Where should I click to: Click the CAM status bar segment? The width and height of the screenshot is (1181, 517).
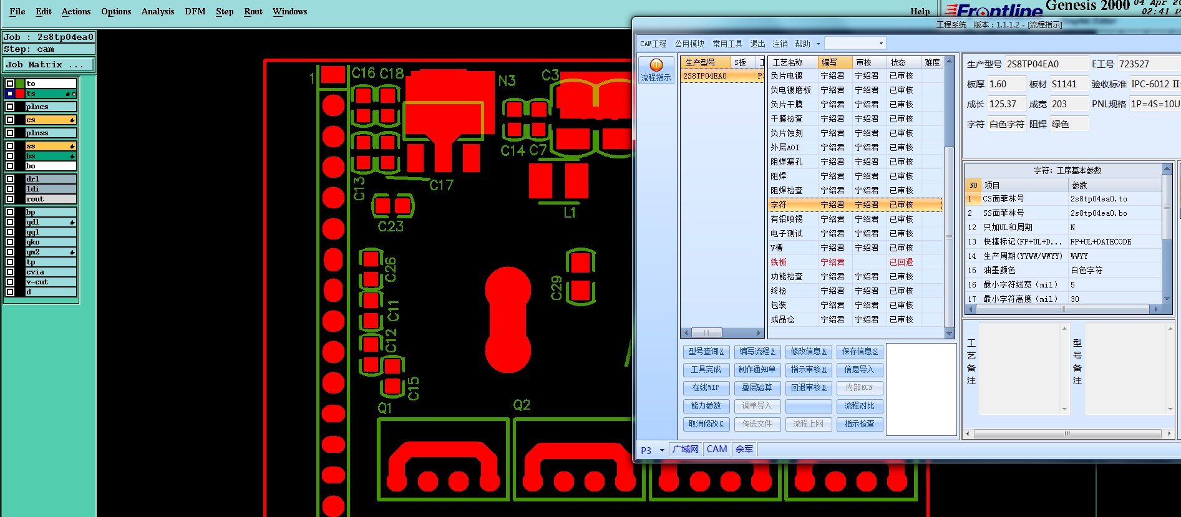[717, 449]
